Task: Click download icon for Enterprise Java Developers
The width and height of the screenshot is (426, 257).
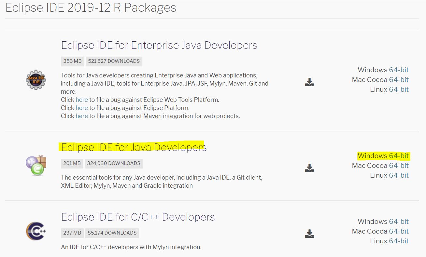Action: pyautogui.click(x=309, y=82)
